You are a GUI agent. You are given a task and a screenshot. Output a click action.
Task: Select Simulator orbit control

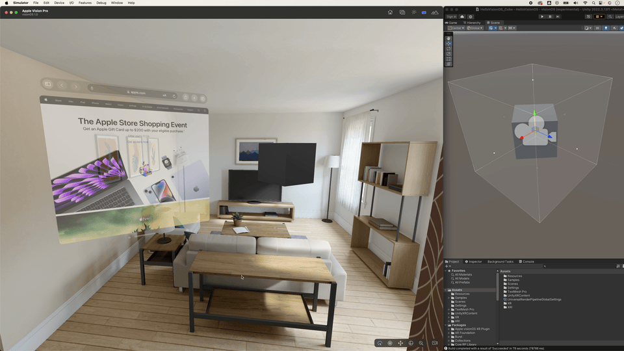coord(411,343)
